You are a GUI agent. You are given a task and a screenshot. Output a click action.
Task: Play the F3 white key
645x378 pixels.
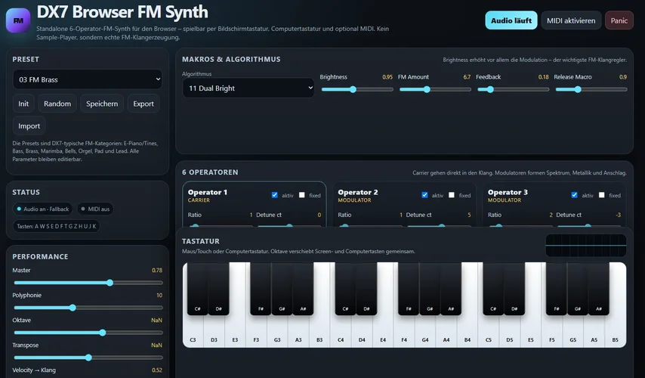256,331
